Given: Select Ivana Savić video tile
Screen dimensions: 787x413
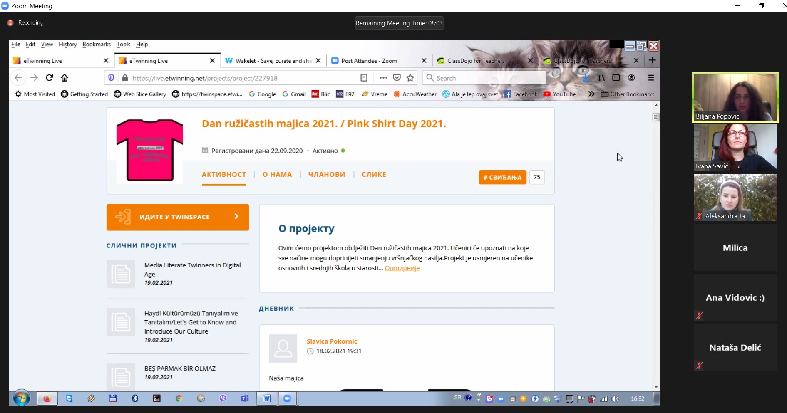Looking at the screenshot, I should [735, 148].
